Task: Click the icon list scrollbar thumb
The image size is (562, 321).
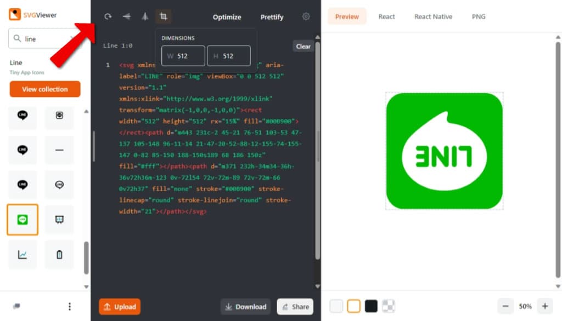Action: coord(86,258)
